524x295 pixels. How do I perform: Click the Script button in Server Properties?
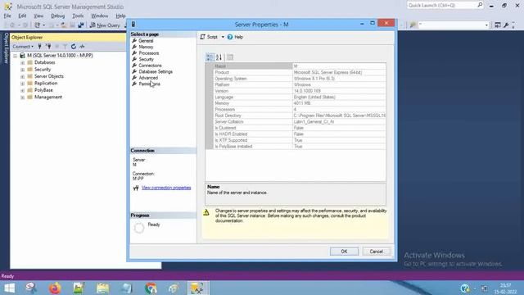pyautogui.click(x=210, y=37)
